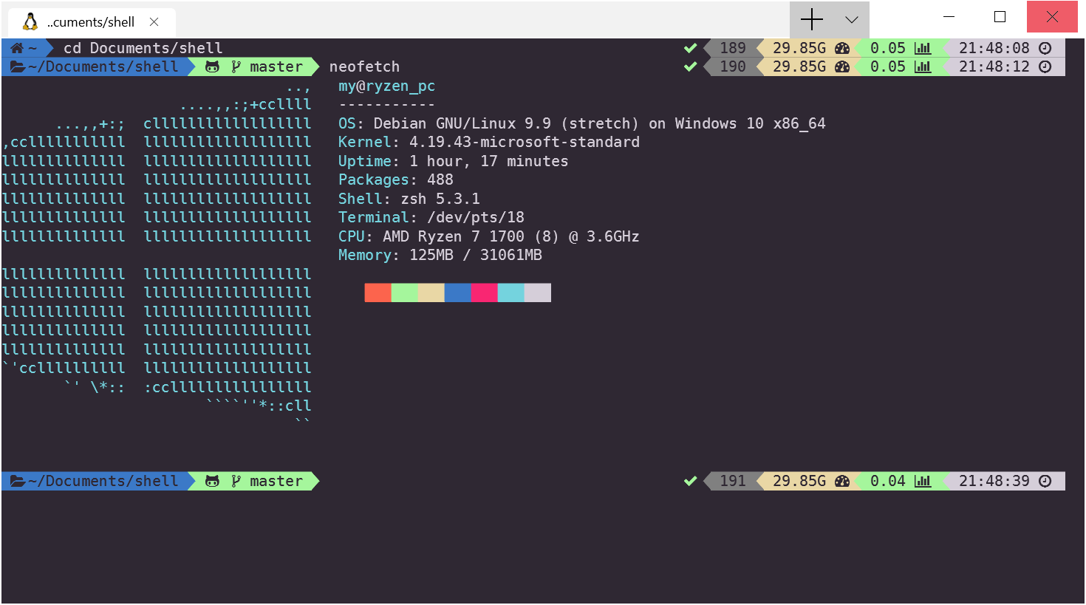Click folder icon beside neofetch command prompt
The height and width of the screenshot is (605, 1086).
point(18,66)
